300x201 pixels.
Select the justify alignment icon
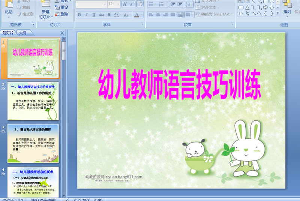(173, 15)
